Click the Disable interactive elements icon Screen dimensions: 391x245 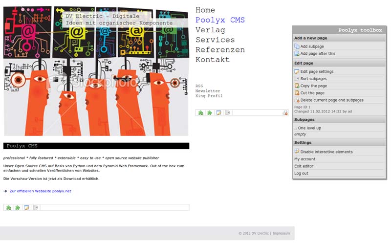[x=297, y=151]
